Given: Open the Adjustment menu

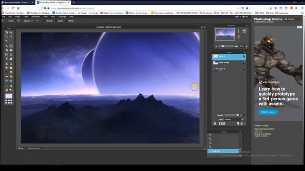Looking at the screenshot, I should pos(36,17).
